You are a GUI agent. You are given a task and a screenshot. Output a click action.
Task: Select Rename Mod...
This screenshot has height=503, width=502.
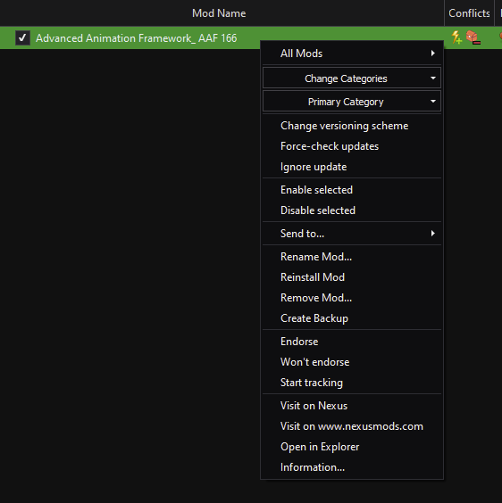click(352, 257)
